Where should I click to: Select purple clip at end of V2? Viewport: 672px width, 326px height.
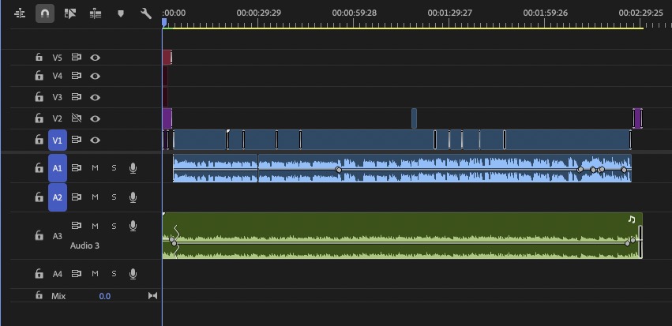pyautogui.click(x=638, y=118)
